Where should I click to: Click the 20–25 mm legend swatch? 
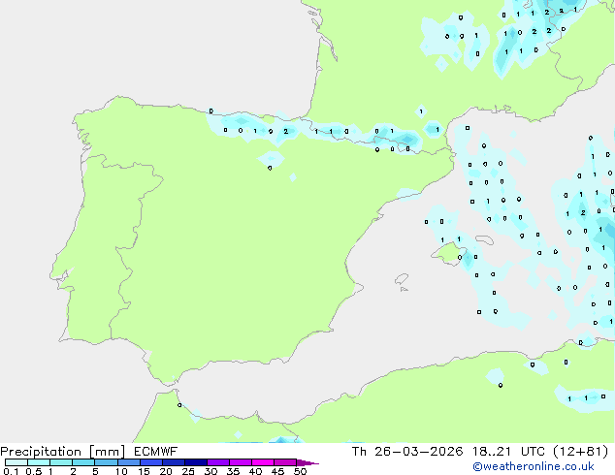(173, 462)
